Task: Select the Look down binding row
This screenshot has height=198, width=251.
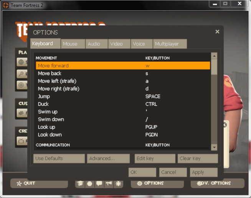Action: 123,134
